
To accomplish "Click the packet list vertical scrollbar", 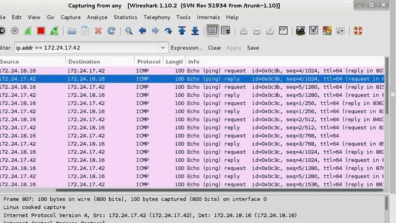I will pos(387,85).
